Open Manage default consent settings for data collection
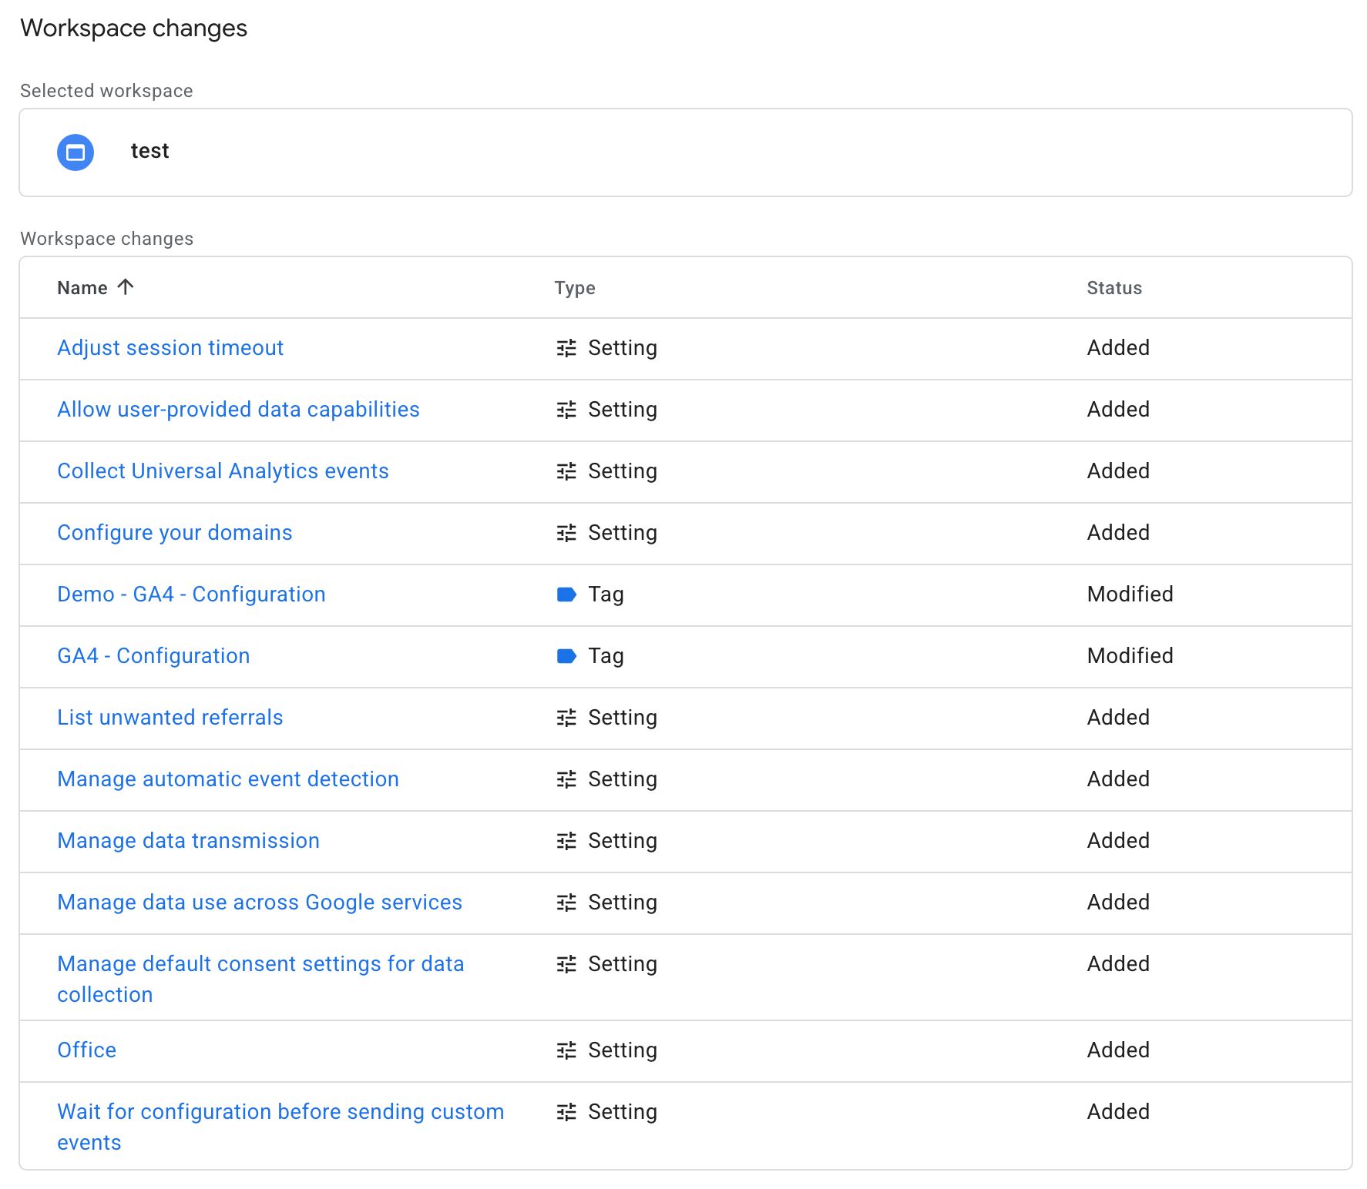 (260, 979)
